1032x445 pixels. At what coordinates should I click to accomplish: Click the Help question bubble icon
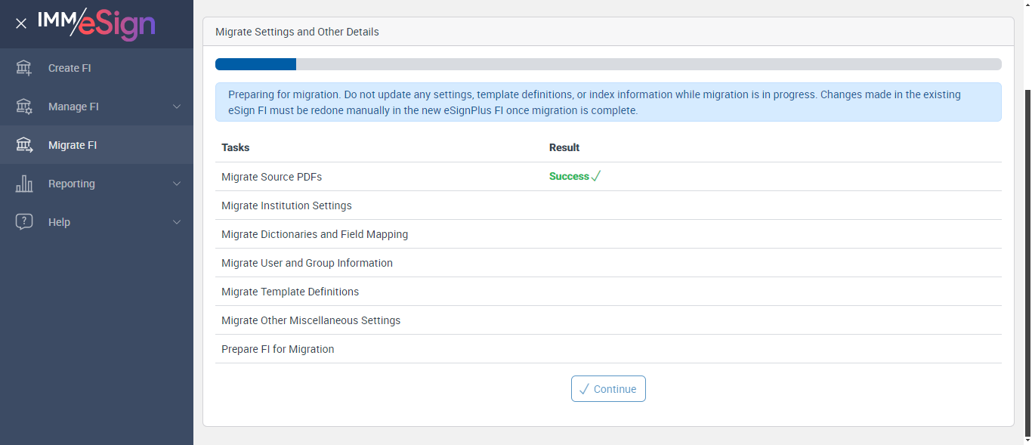point(24,222)
